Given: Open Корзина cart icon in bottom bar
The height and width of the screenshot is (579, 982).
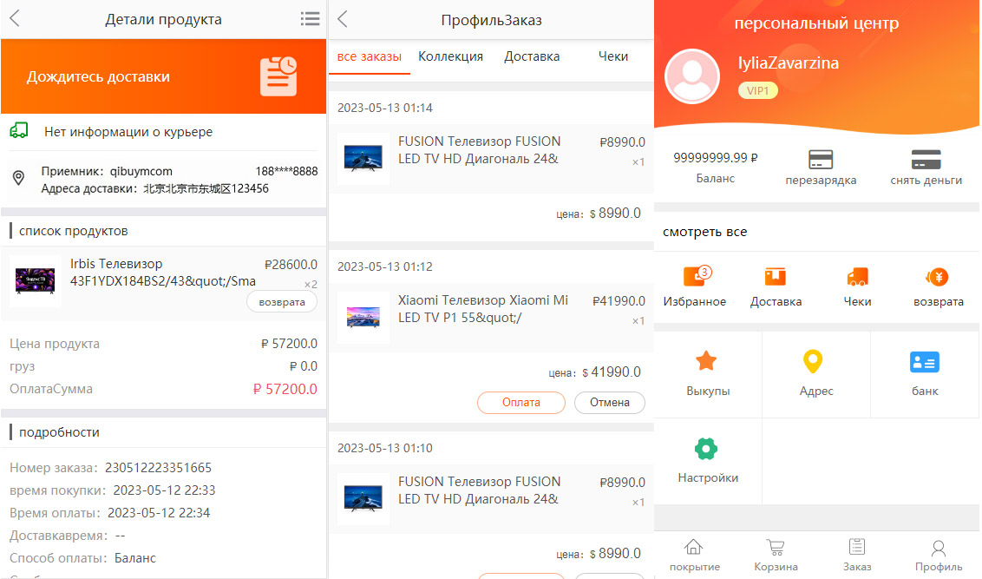Looking at the screenshot, I should 776,547.
